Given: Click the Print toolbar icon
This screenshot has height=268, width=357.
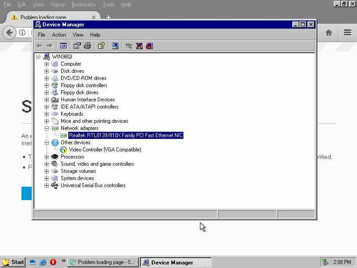Looking at the screenshot, I should click(x=87, y=46).
